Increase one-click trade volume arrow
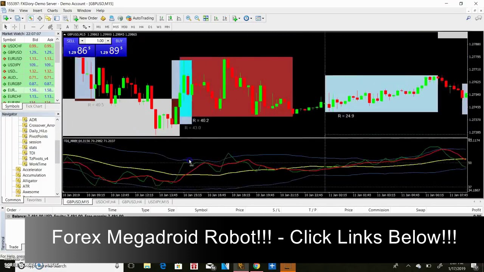Viewport: 484px width, 272px height. (108, 41)
